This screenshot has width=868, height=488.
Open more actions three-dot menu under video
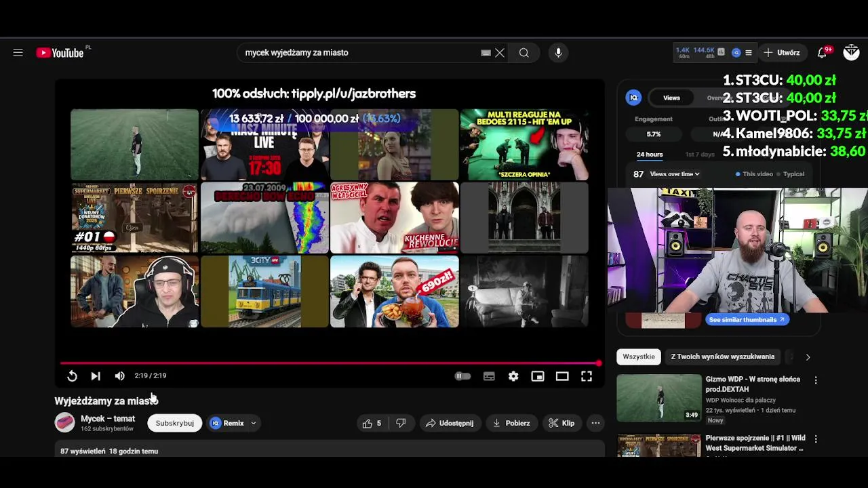pyautogui.click(x=595, y=423)
